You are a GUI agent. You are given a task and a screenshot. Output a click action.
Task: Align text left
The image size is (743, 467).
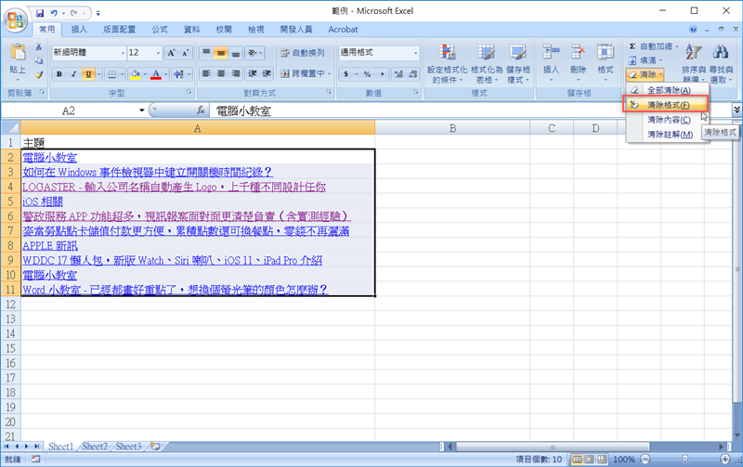(x=206, y=73)
